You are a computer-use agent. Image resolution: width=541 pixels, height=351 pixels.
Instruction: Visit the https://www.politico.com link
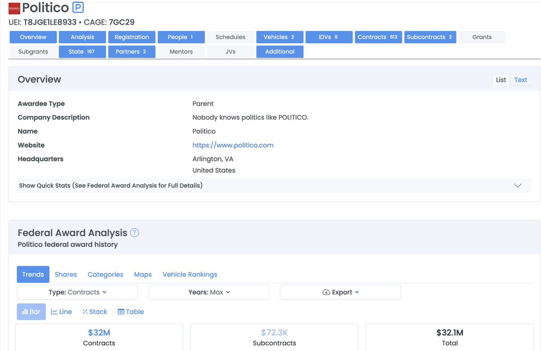pyautogui.click(x=233, y=145)
